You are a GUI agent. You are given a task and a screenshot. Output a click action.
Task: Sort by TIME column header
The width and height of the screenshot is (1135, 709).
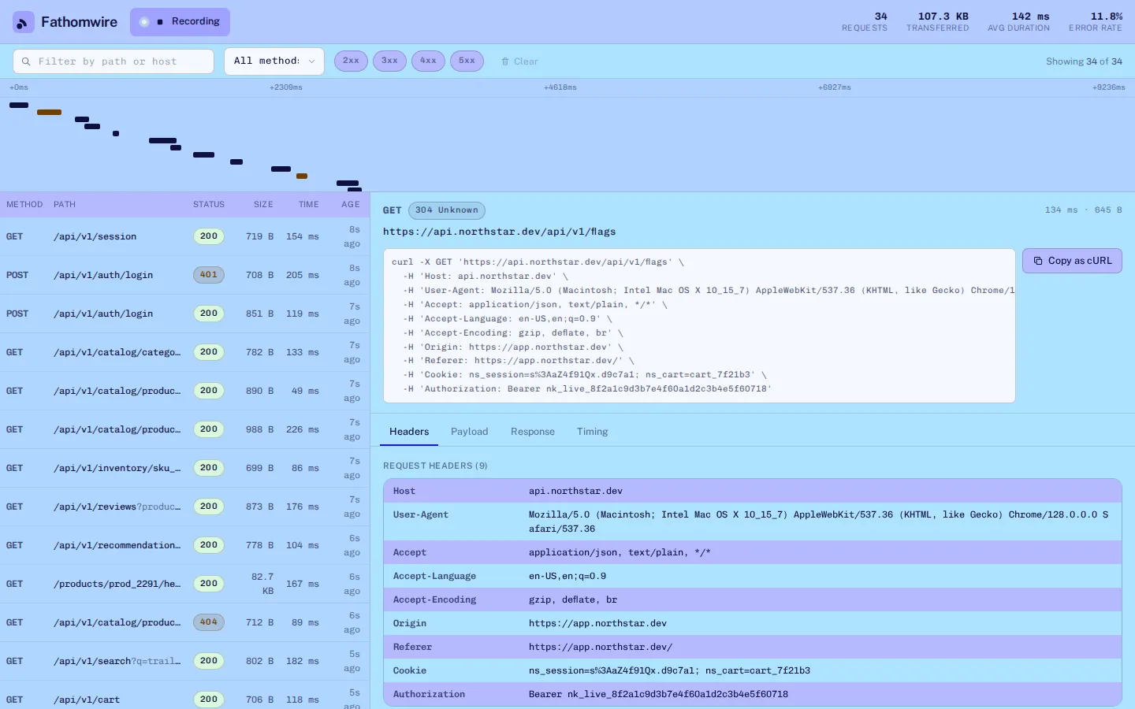(x=309, y=205)
